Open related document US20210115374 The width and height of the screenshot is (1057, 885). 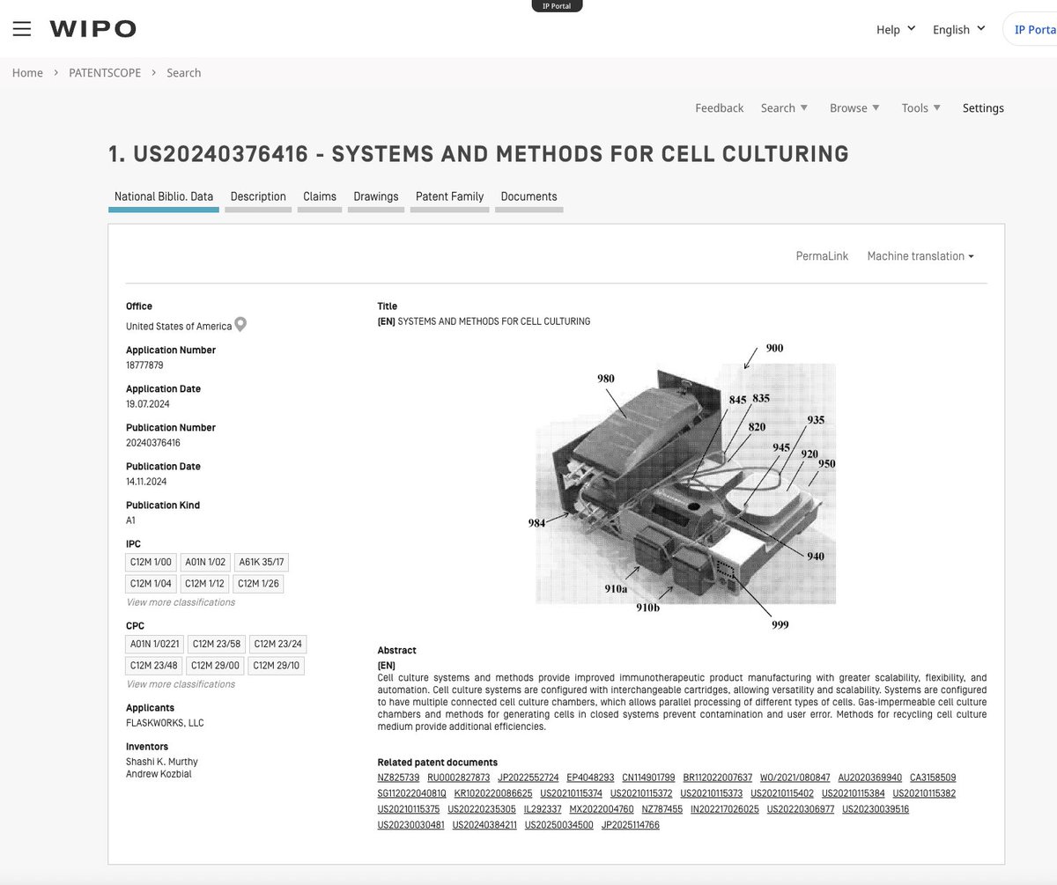coord(571,793)
